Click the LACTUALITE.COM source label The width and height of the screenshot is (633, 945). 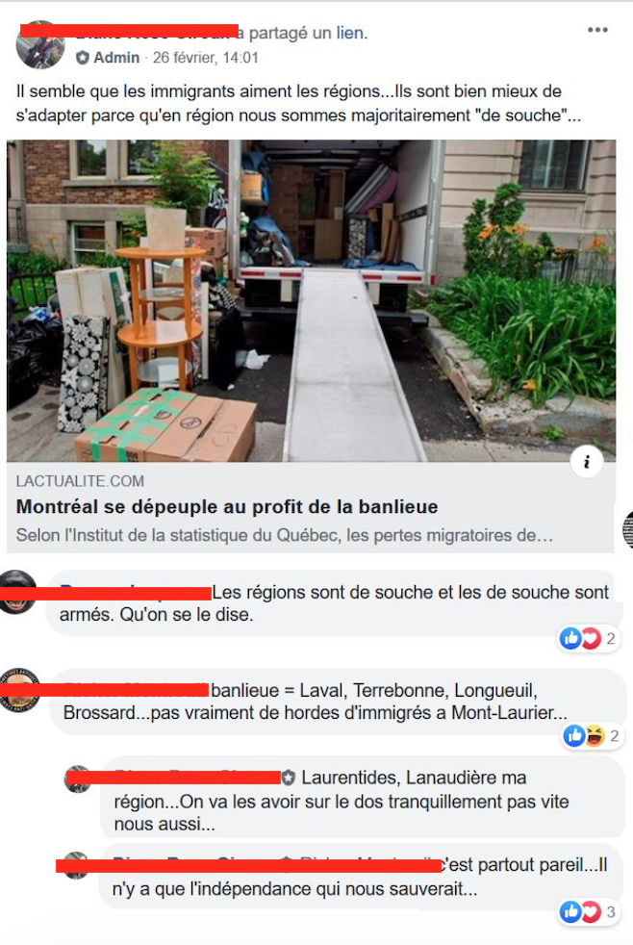click(x=80, y=481)
